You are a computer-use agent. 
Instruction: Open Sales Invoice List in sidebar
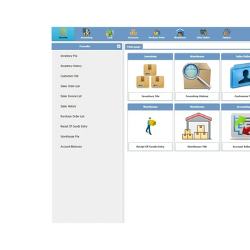(x=71, y=96)
